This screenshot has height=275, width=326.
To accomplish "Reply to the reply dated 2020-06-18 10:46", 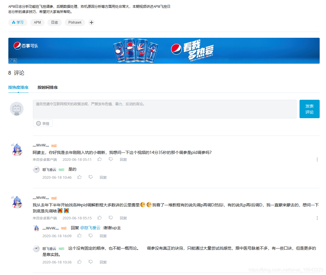I will [103, 178].
